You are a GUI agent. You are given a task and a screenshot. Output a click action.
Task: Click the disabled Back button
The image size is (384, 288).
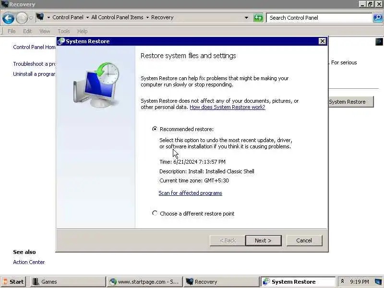(228, 240)
